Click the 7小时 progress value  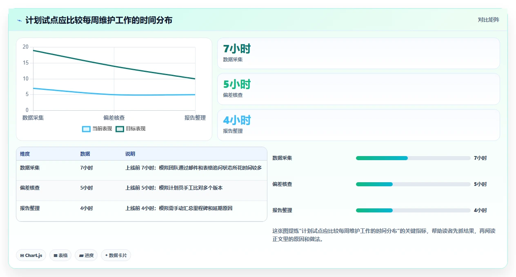480,158
